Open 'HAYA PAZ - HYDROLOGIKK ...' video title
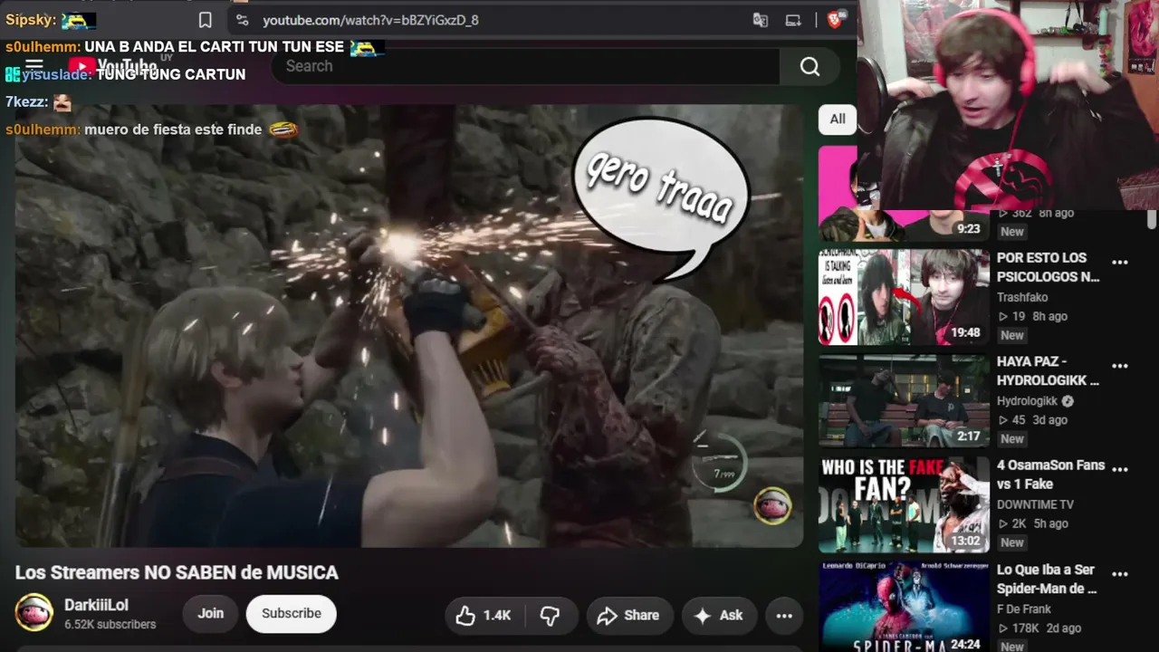This screenshot has width=1159, height=652. click(1048, 371)
